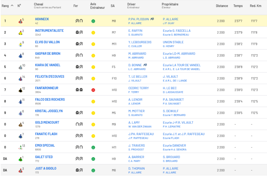Open driver profile for E. RAFFIN
This screenshot has height=177, width=267.
[x=135, y=31]
